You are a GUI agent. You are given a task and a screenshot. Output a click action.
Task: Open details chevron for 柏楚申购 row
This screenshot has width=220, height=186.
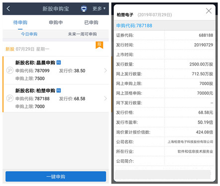pyautogui.click(x=105, y=99)
